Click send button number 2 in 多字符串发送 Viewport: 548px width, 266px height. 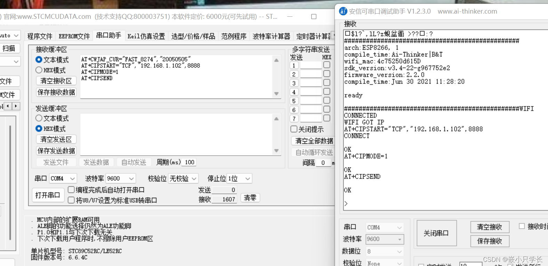pos(294,74)
